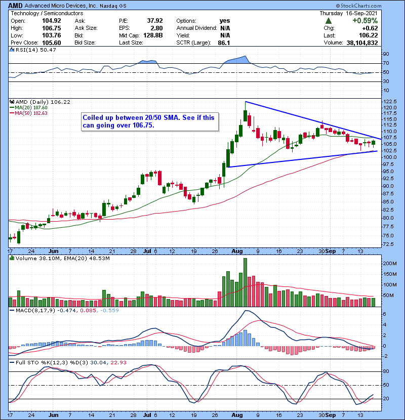Click the Last price 106.22 in header

[x=369, y=35]
